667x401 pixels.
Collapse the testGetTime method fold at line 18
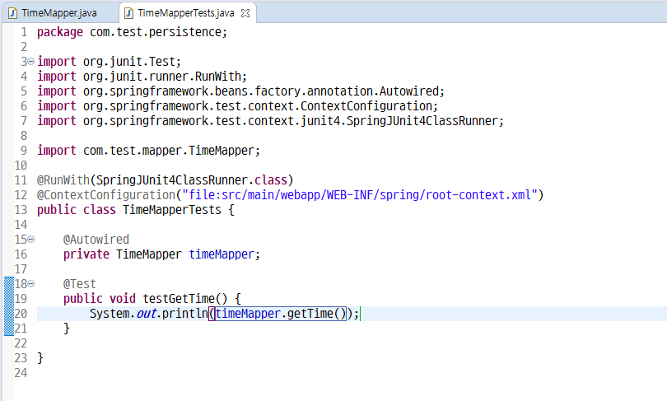(30, 283)
